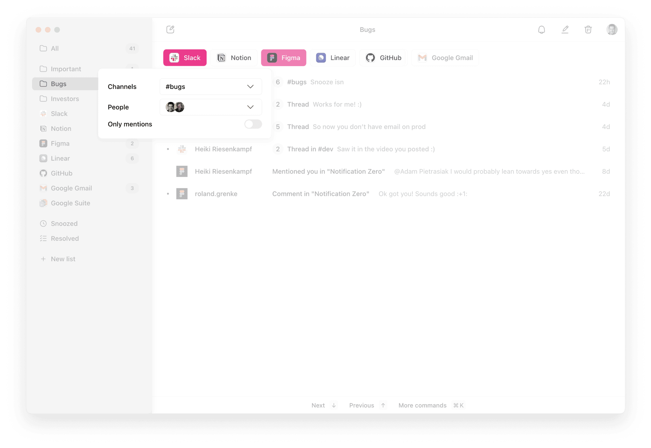651x448 pixels.
Task: Delete list with trash icon
Action: [x=588, y=30]
